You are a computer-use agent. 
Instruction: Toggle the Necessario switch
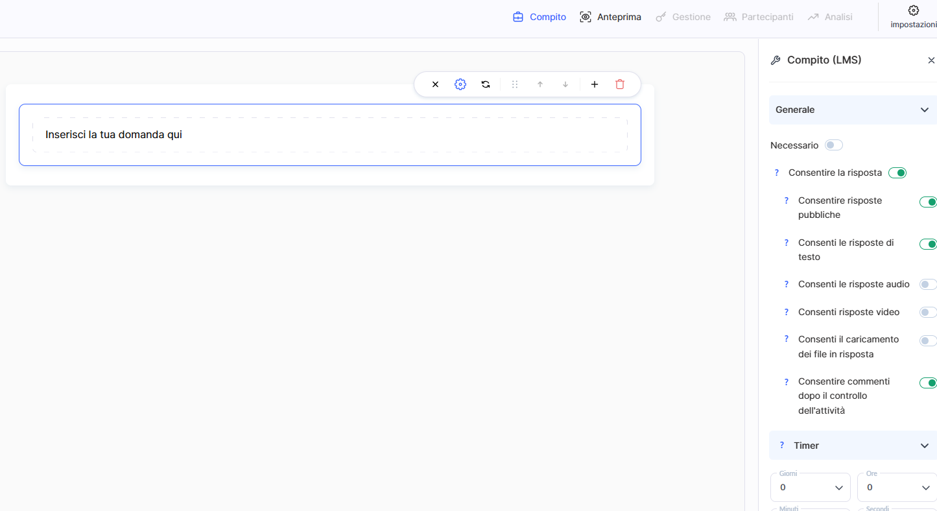(833, 145)
